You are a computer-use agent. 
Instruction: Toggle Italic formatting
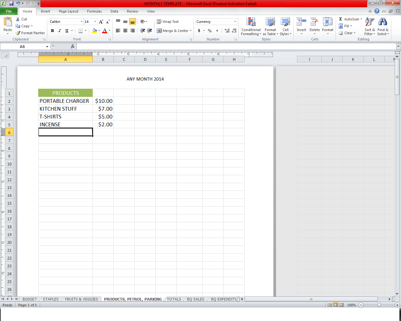[60, 31]
